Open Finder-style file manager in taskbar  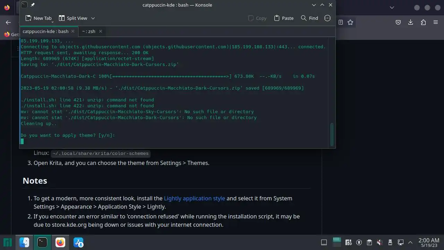pos(24,242)
